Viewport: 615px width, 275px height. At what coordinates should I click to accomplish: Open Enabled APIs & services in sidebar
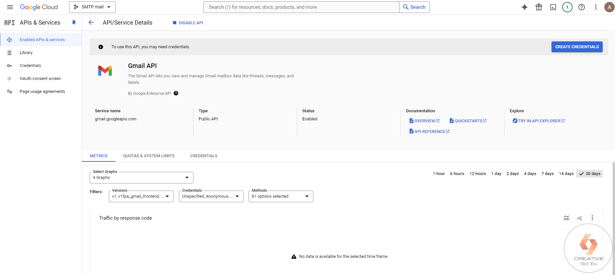coord(41,40)
